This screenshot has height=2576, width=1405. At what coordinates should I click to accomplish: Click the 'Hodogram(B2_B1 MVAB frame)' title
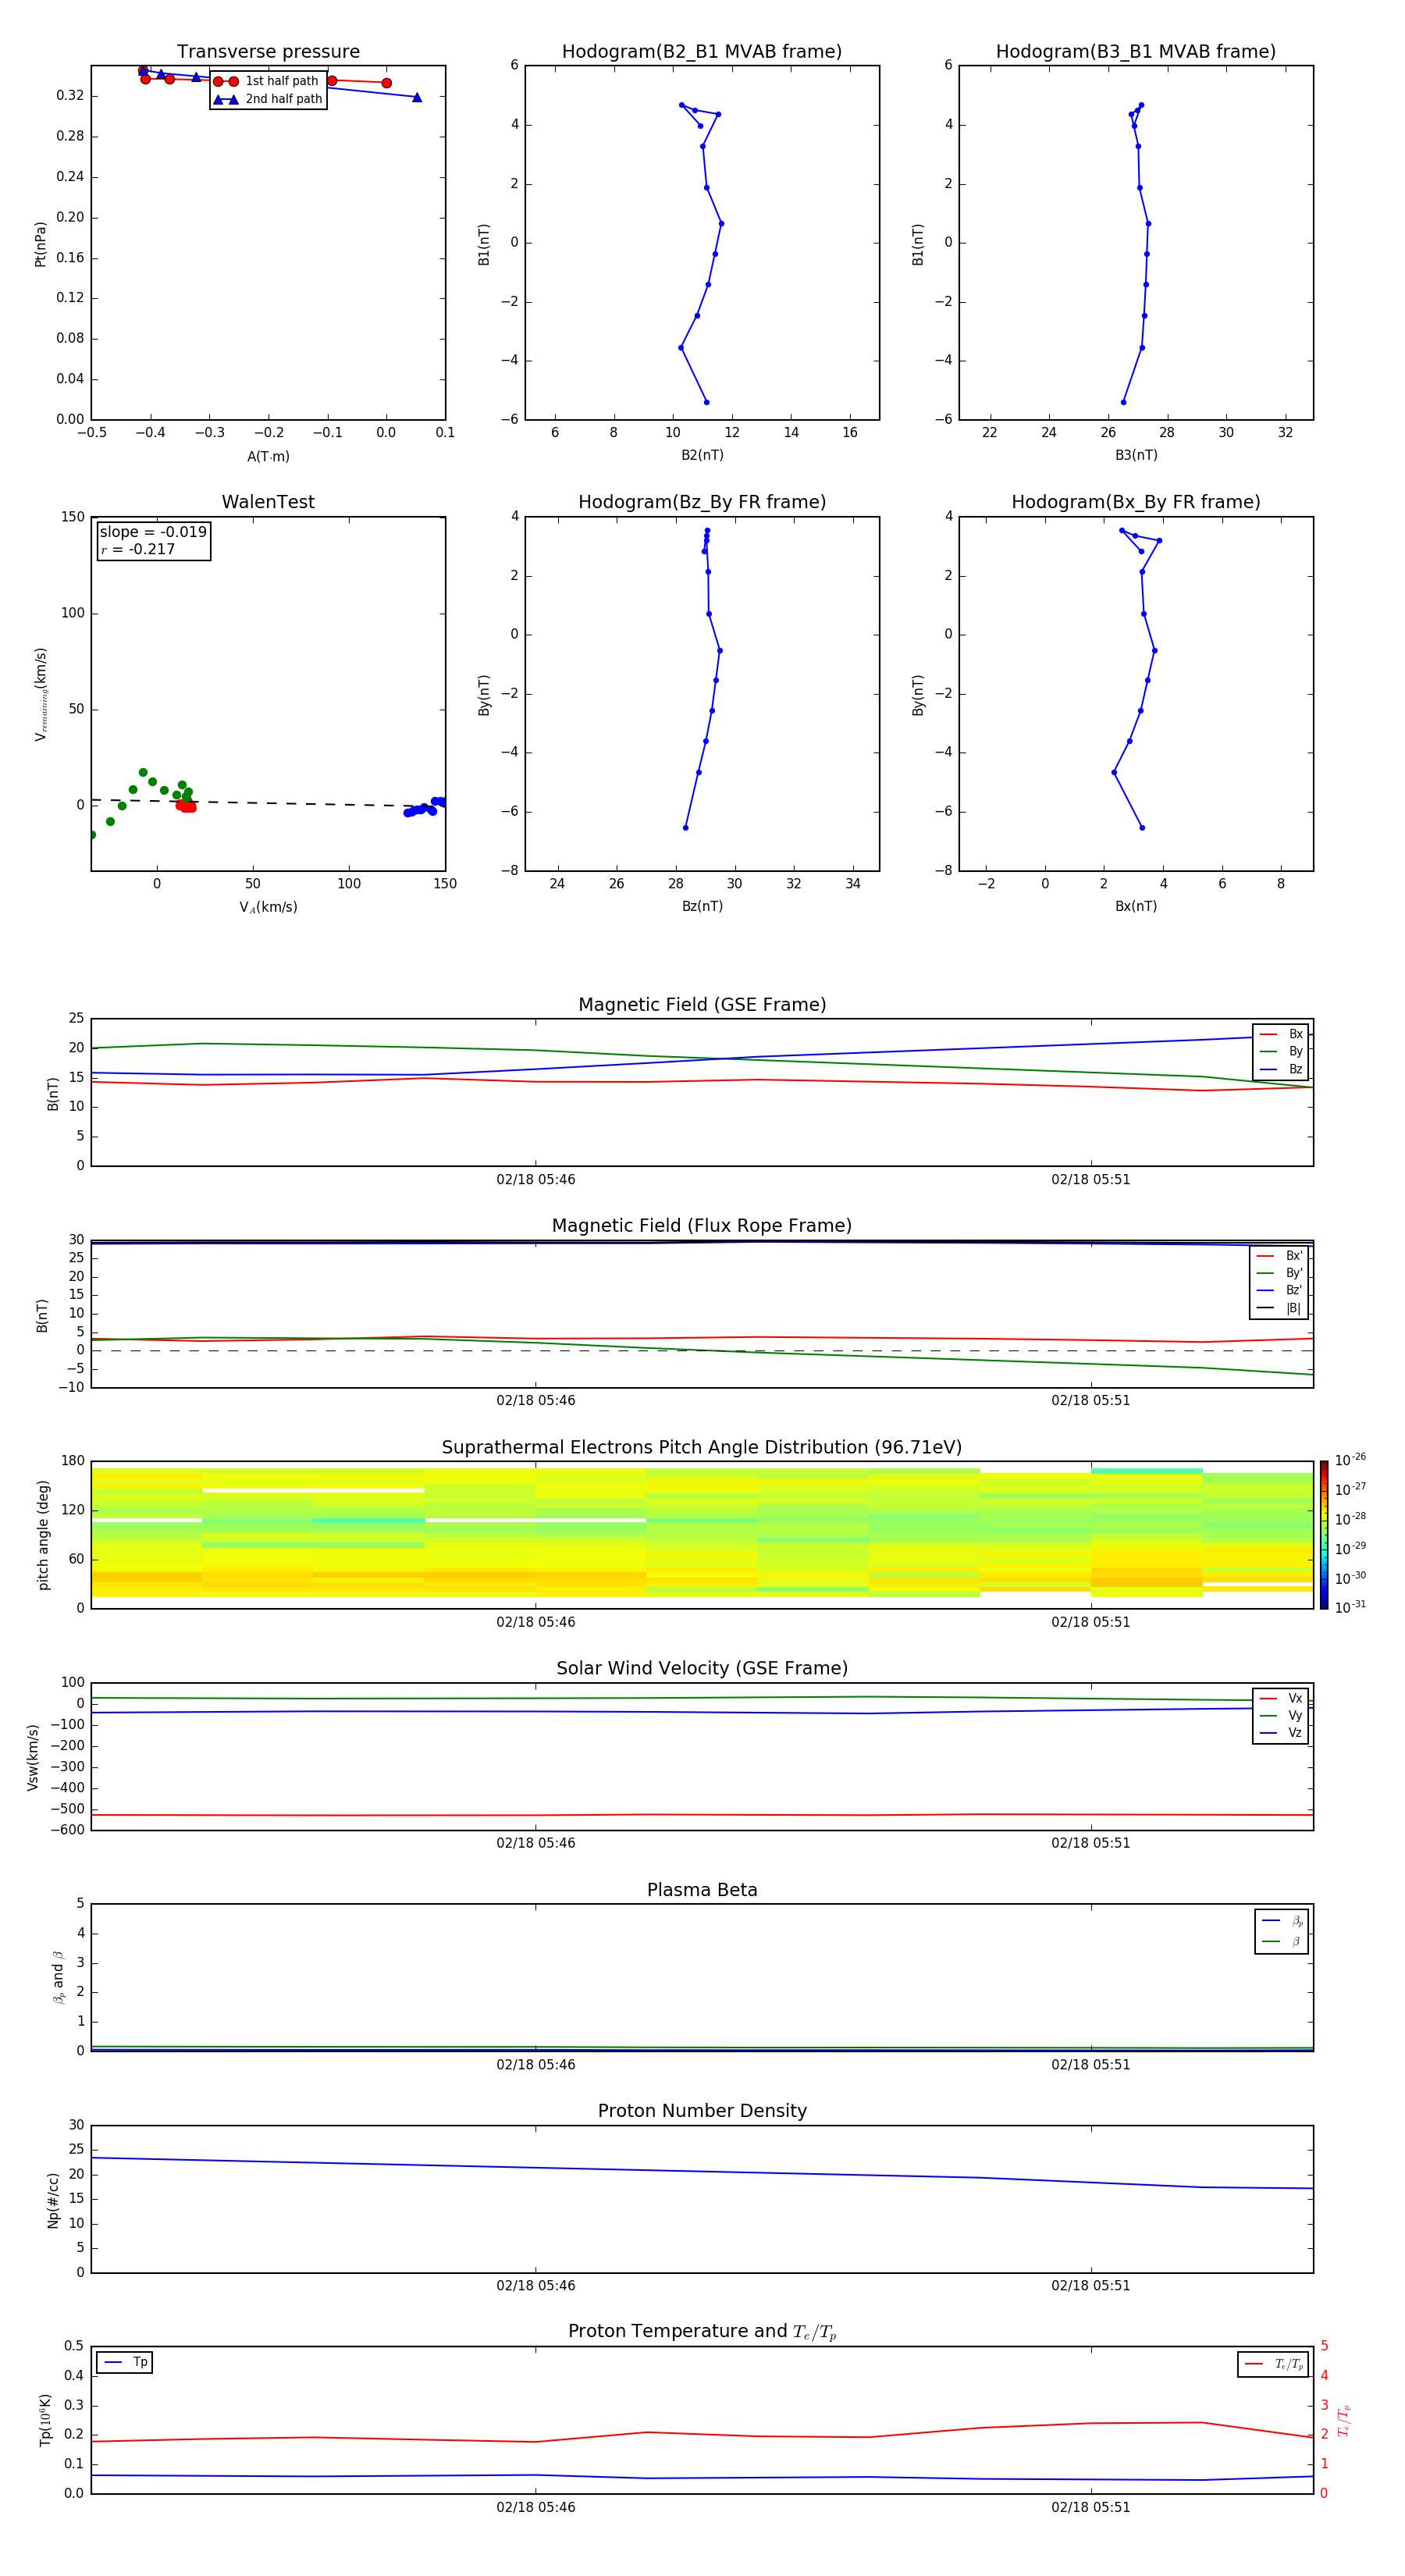pyautogui.click(x=702, y=52)
